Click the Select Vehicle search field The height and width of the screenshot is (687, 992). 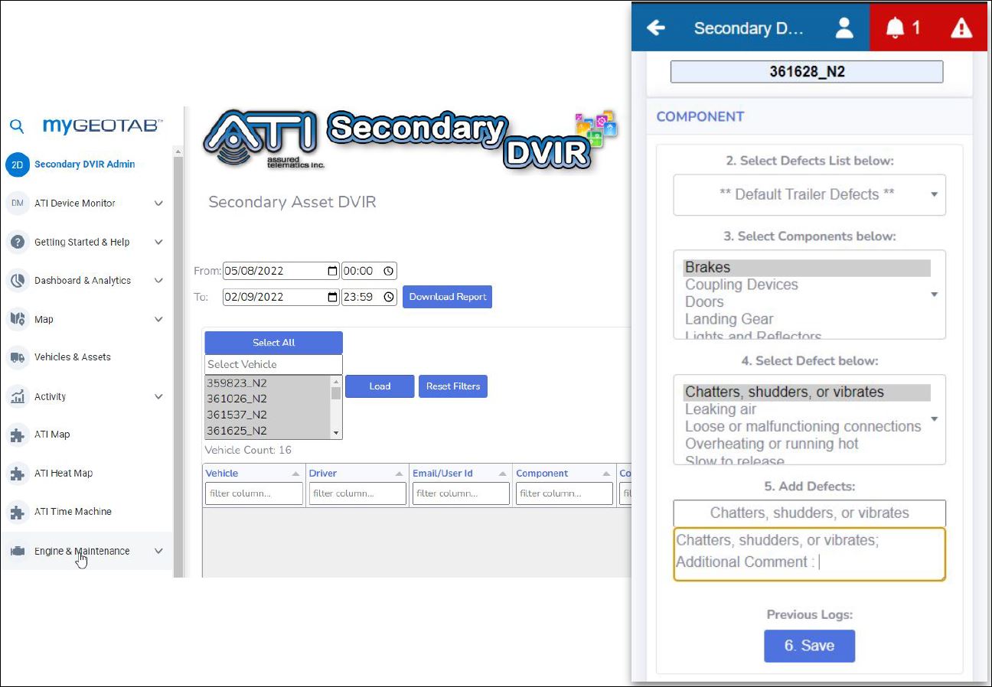[x=273, y=365]
